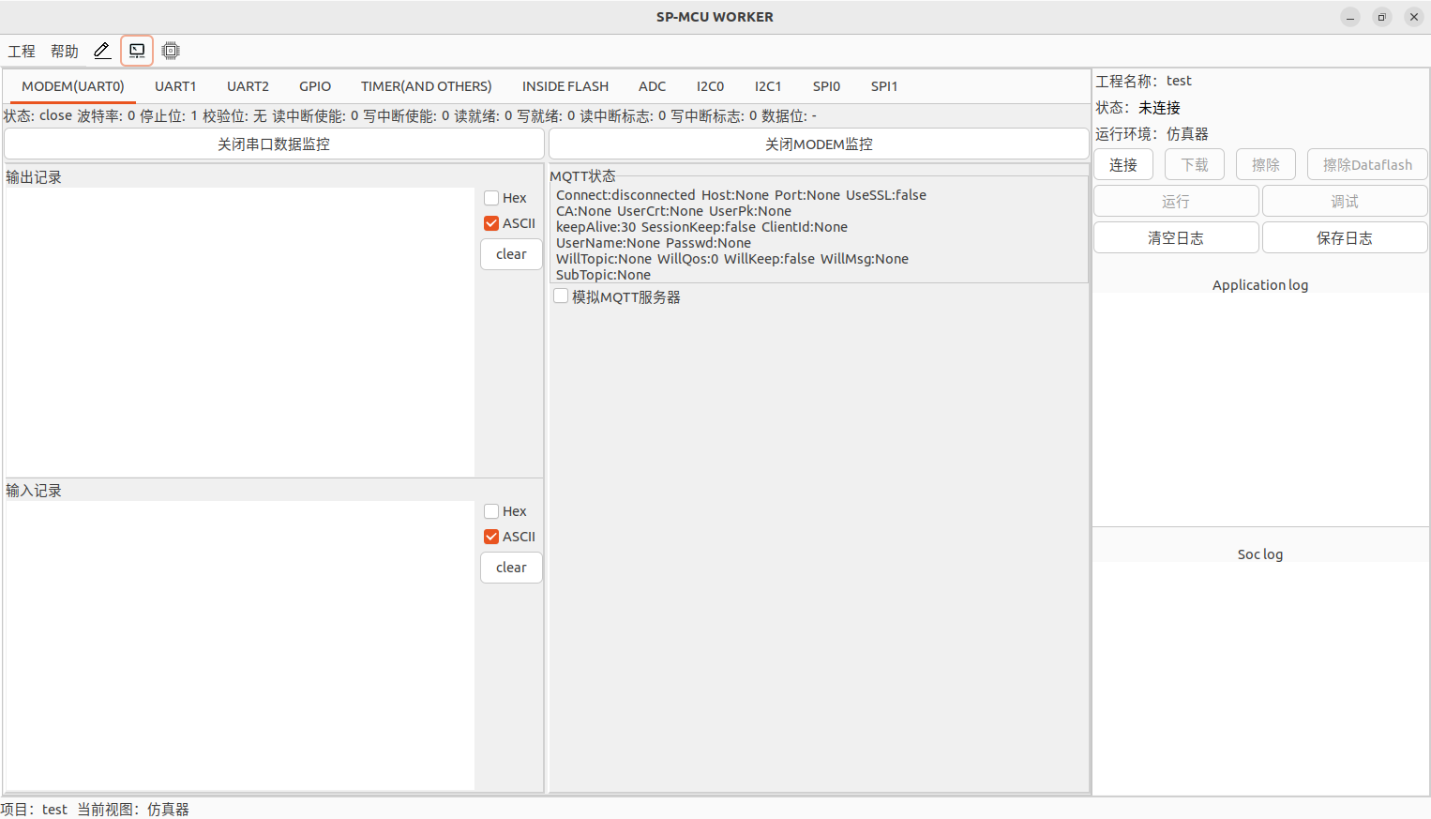The width and height of the screenshot is (1431, 819).
Task: Click the 关闭MODEM监控 button
Action: point(819,144)
